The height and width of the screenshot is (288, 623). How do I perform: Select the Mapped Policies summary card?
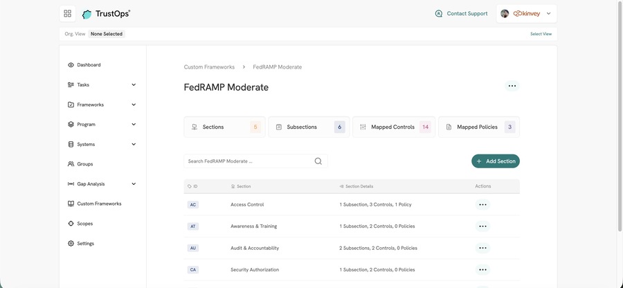pyautogui.click(x=479, y=127)
